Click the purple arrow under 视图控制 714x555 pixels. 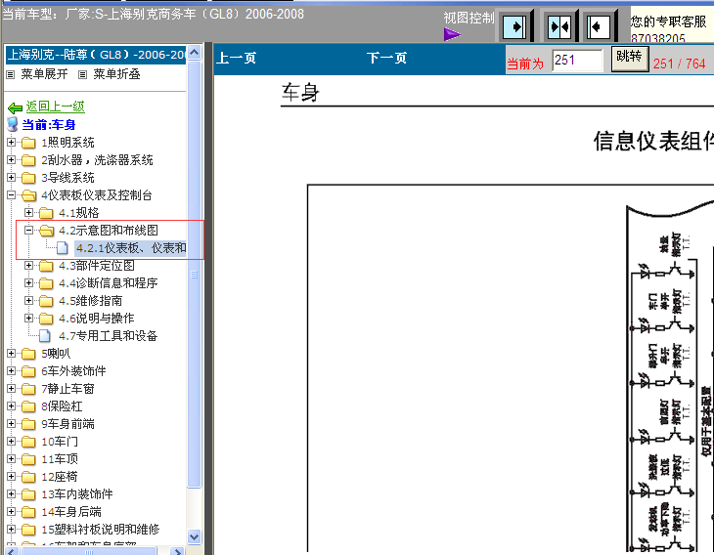452,34
